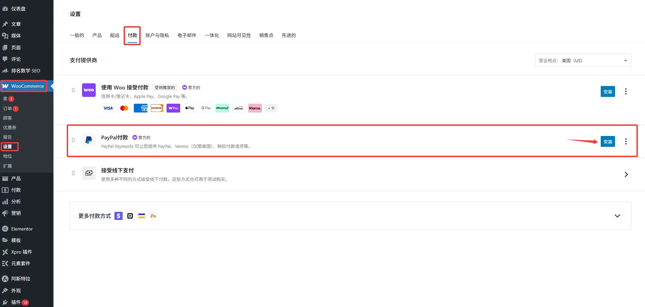Click the +11 more payment methods badge

tap(271, 108)
